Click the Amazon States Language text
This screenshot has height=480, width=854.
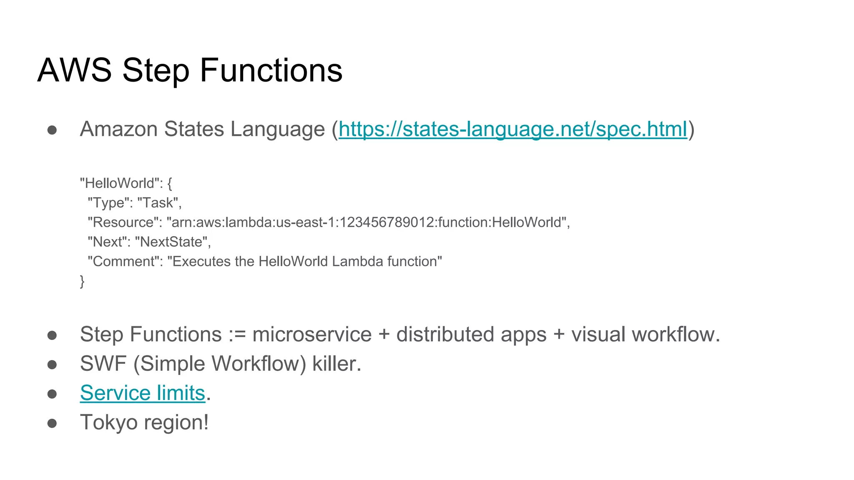click(x=202, y=129)
